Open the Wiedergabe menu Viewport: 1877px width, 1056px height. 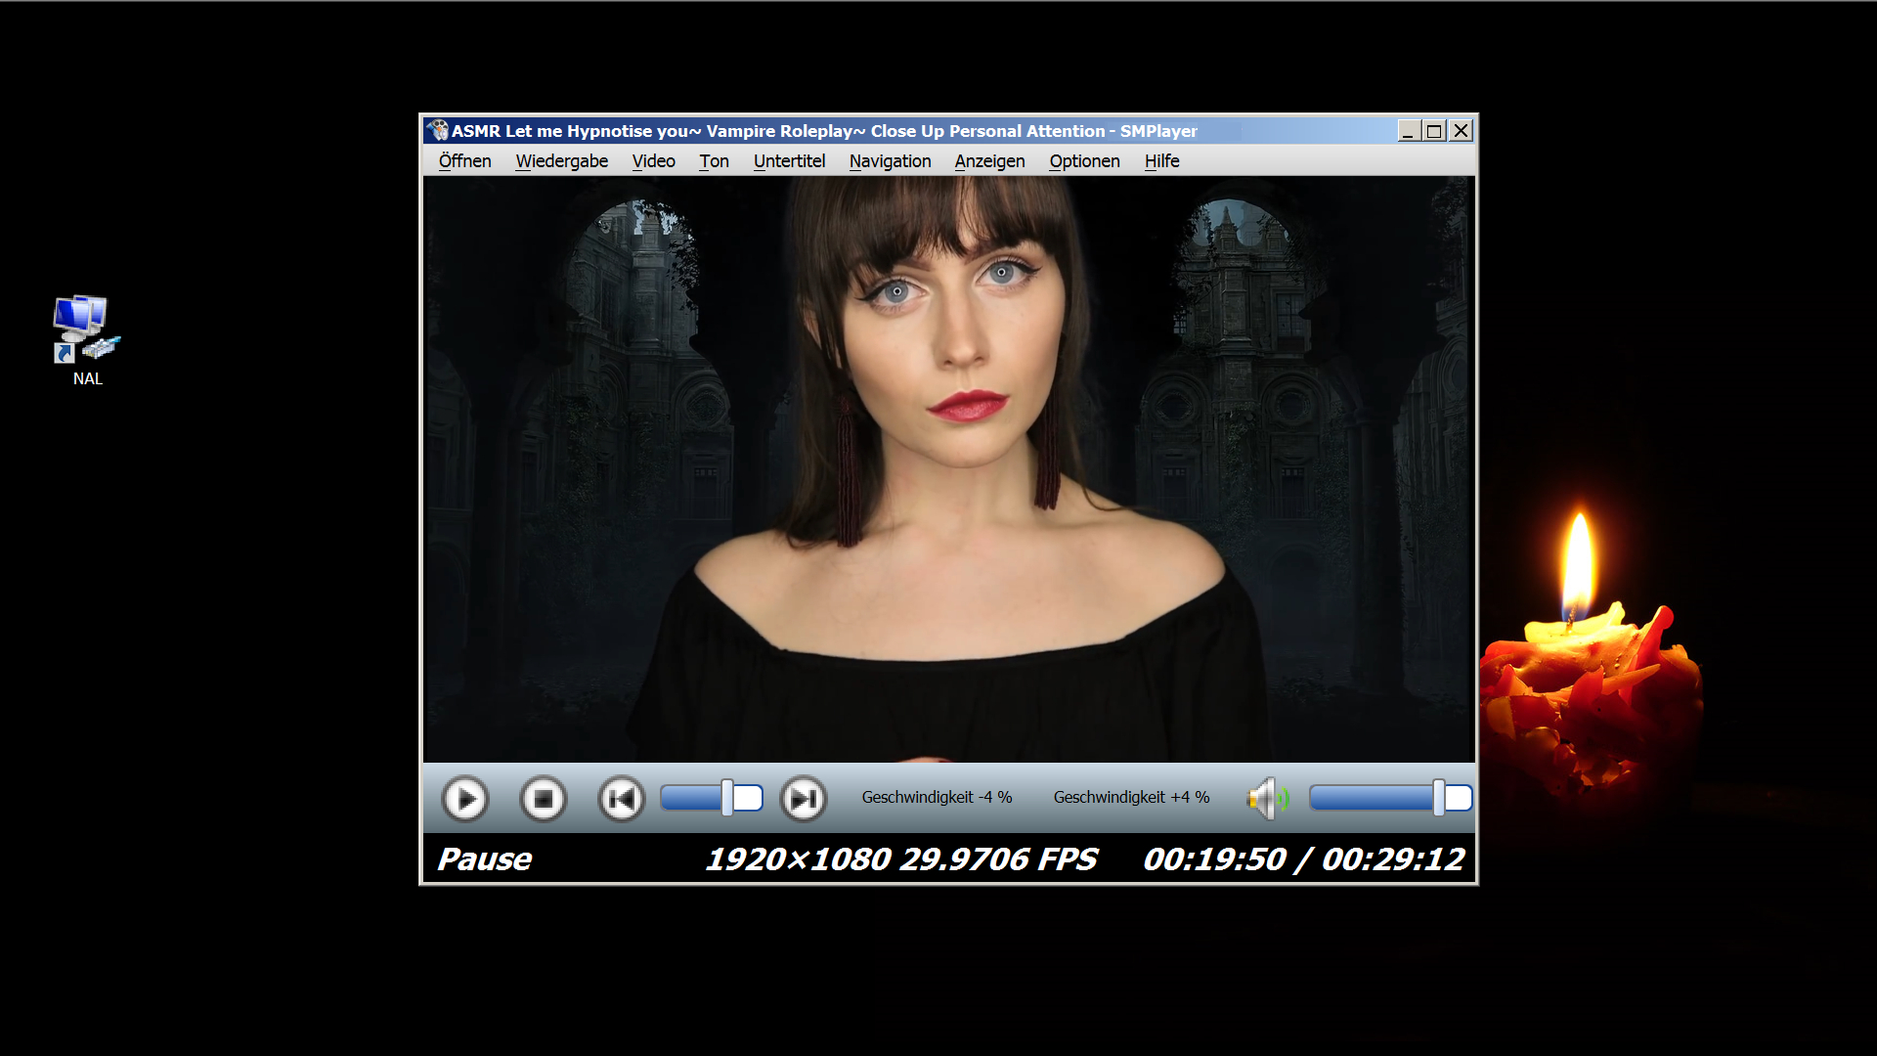[x=561, y=161]
